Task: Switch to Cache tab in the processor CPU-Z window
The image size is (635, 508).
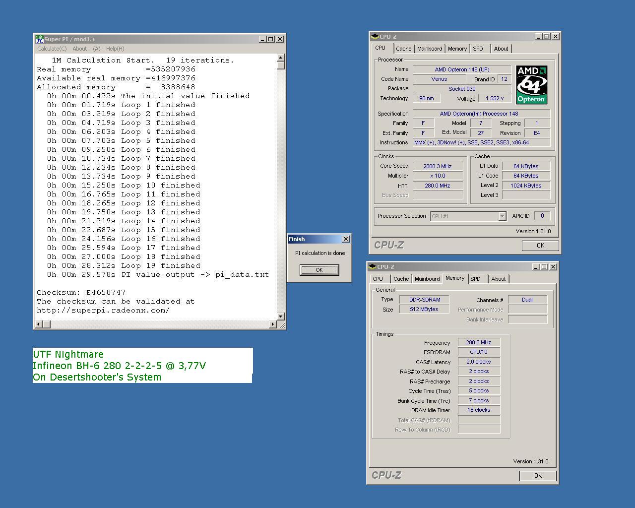Action: [x=403, y=49]
